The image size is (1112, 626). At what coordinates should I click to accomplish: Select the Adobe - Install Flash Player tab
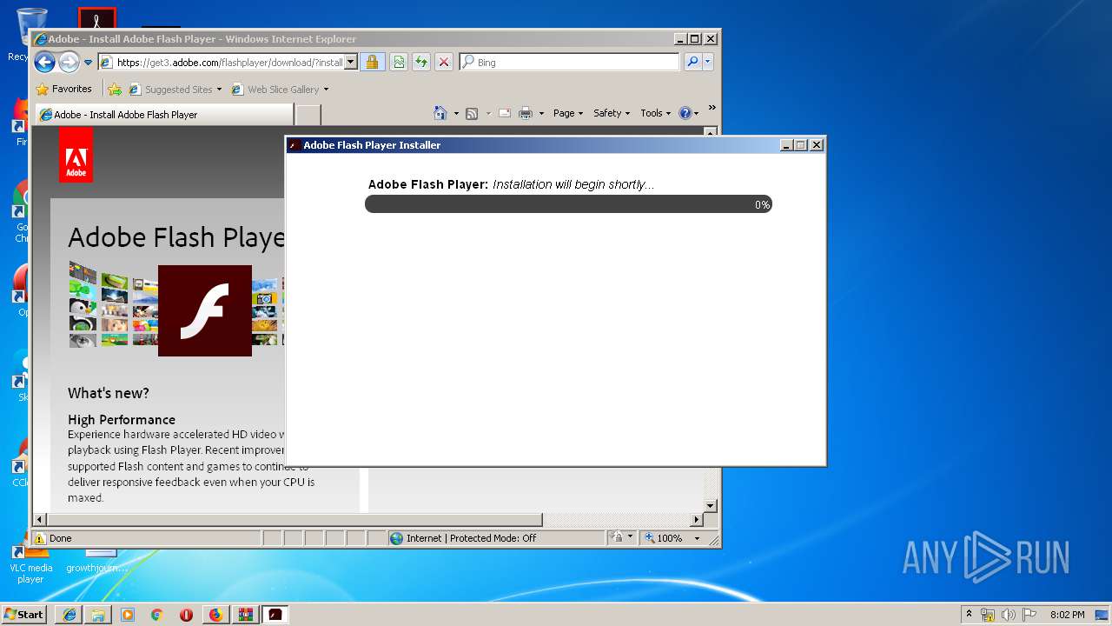(163, 114)
